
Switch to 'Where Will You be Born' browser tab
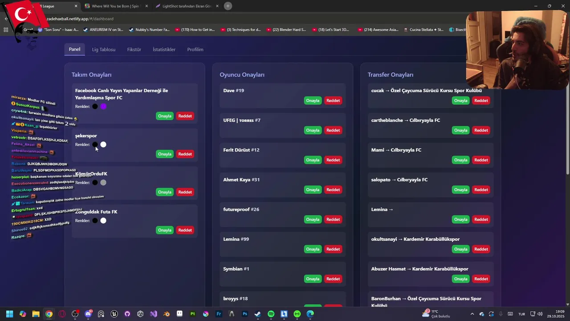pos(116,6)
